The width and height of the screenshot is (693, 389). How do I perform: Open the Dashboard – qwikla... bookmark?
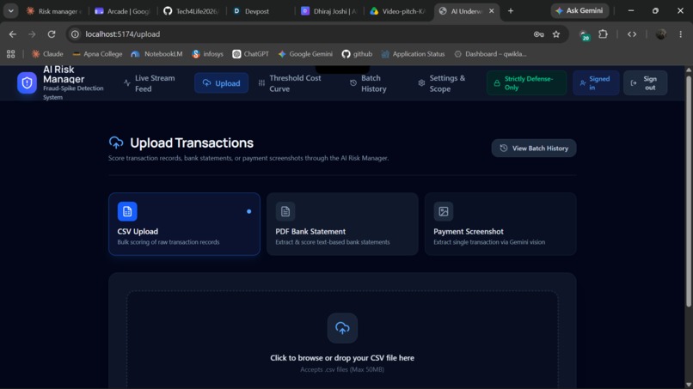[490, 54]
